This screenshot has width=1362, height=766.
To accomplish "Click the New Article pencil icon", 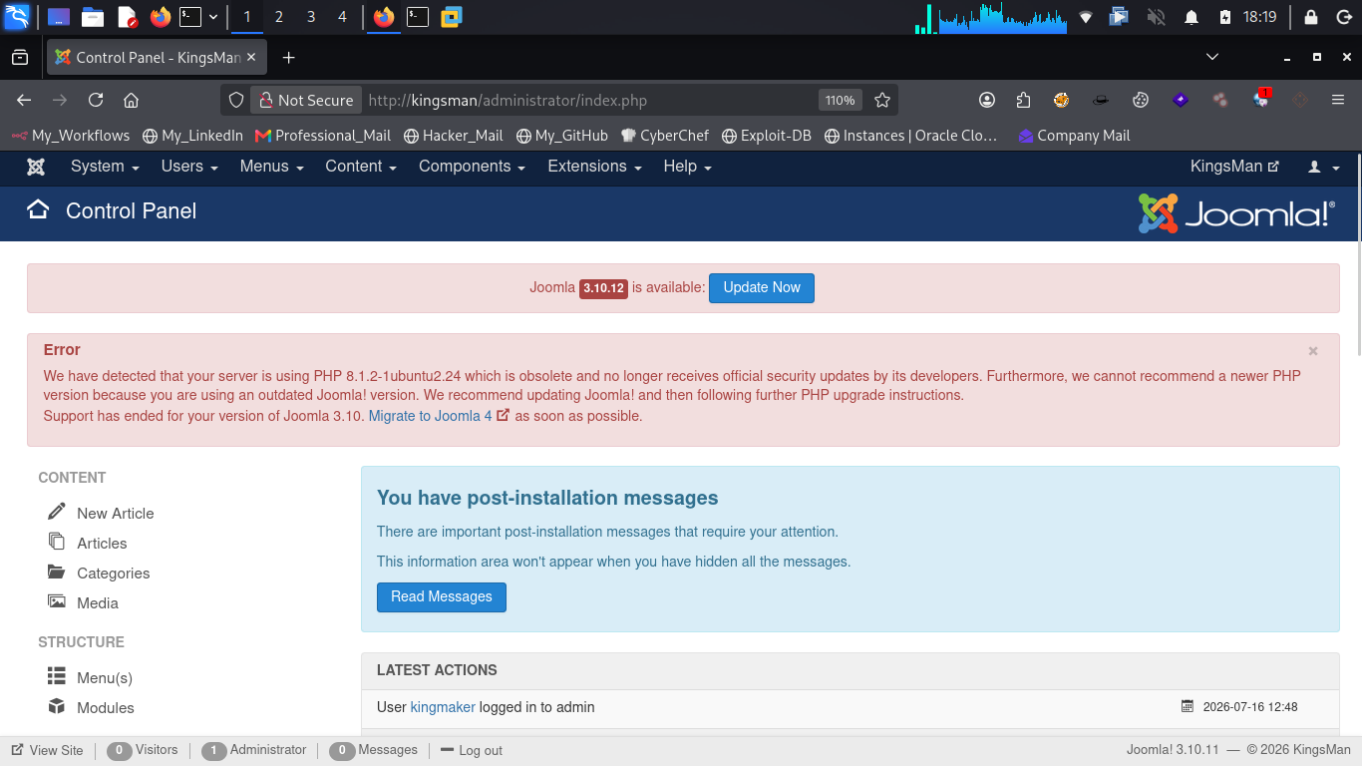I will pos(57,511).
